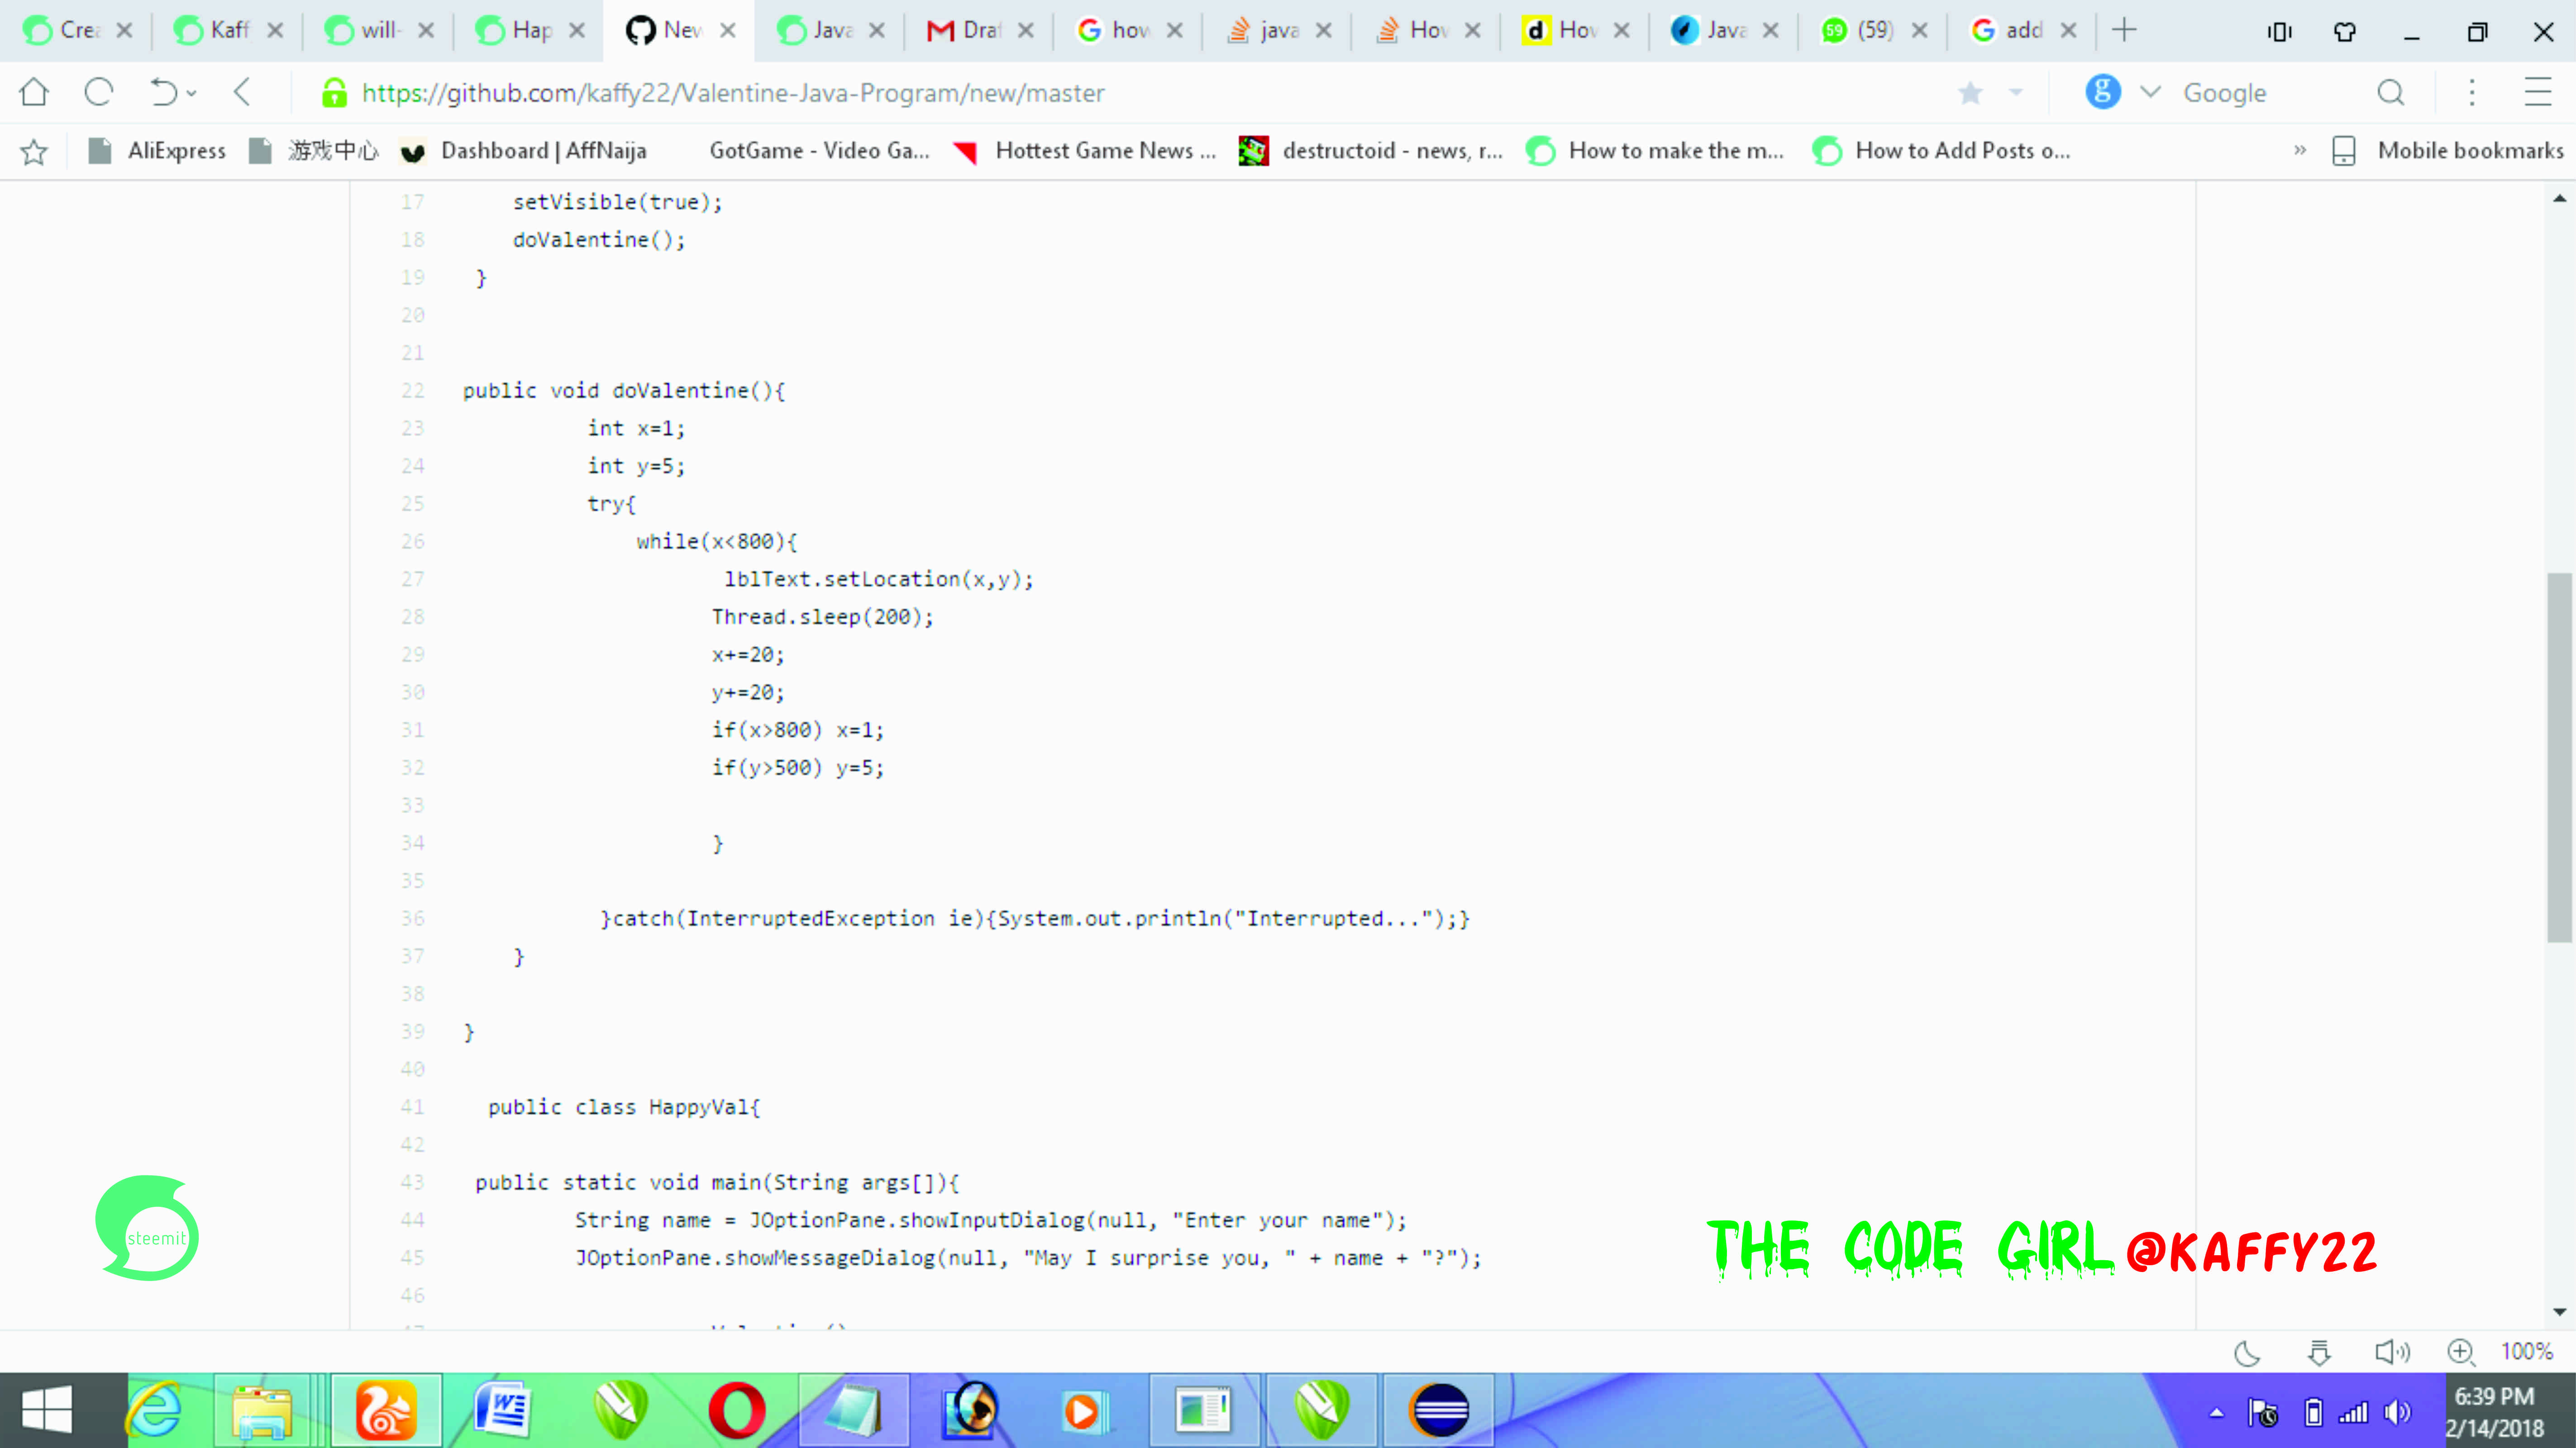Viewport: 2576px width, 1448px height.
Task: Open the three-dot tools menu
Action: (x=2471, y=93)
